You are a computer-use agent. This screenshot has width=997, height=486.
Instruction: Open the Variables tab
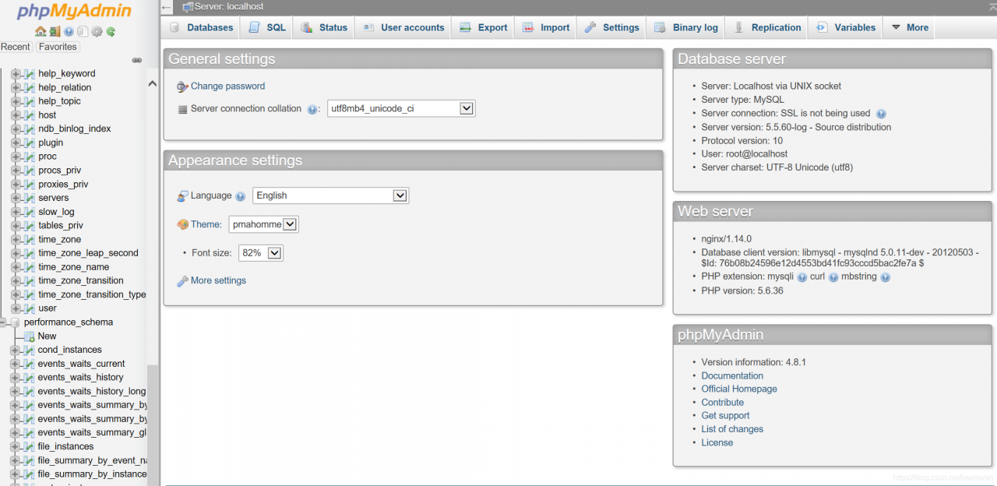[x=846, y=27]
